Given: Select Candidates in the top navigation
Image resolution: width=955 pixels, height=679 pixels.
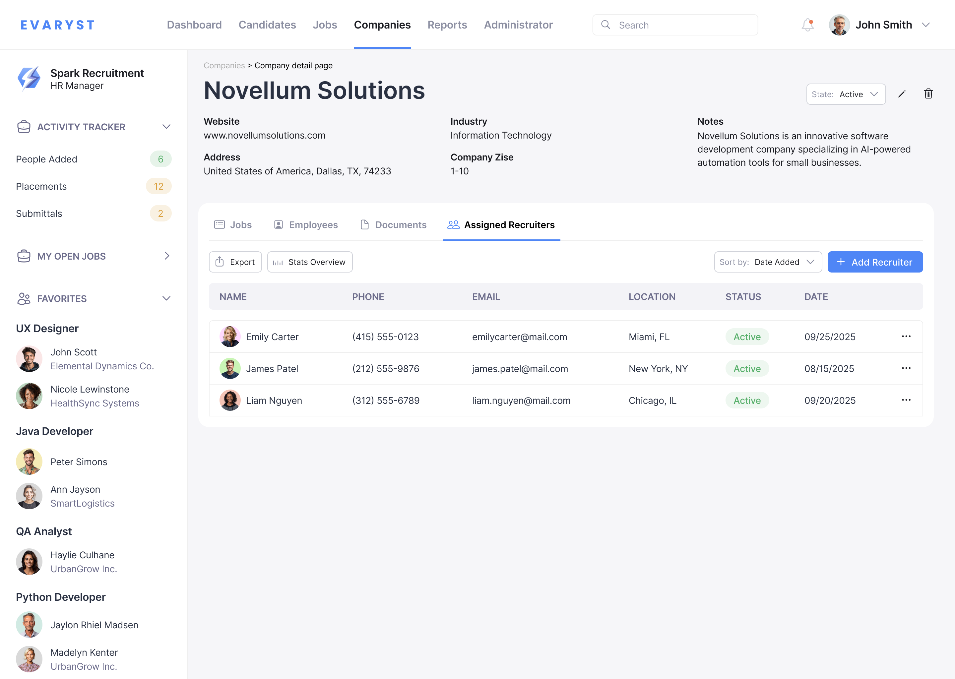Looking at the screenshot, I should coord(267,25).
